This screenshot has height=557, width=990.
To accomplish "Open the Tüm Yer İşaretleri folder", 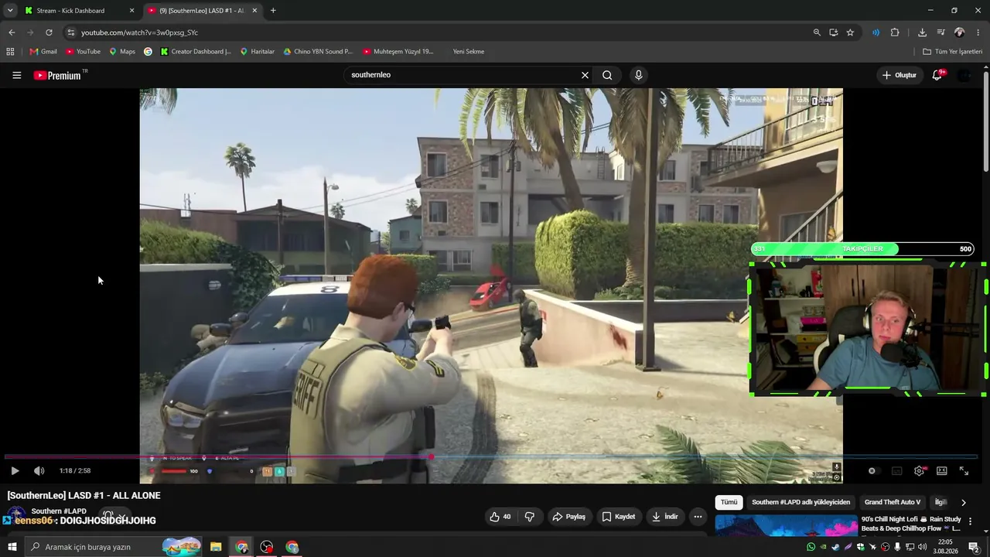I will [952, 52].
